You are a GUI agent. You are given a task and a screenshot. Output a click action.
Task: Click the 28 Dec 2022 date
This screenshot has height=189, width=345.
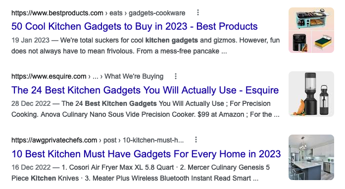(x=31, y=103)
